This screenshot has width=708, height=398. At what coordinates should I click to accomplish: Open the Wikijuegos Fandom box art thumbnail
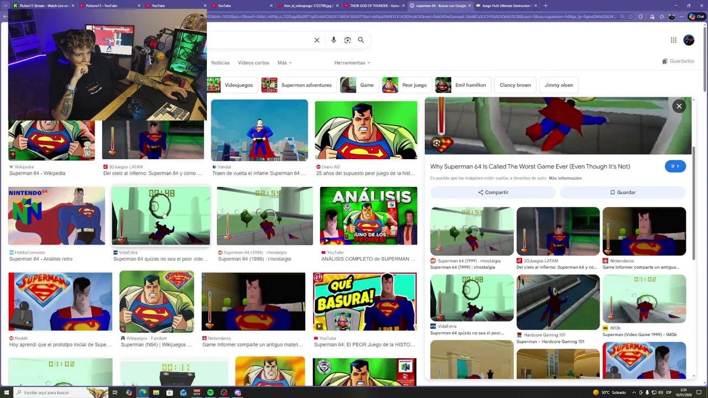tap(157, 301)
